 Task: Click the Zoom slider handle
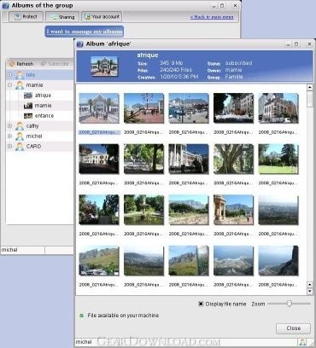coord(290,304)
